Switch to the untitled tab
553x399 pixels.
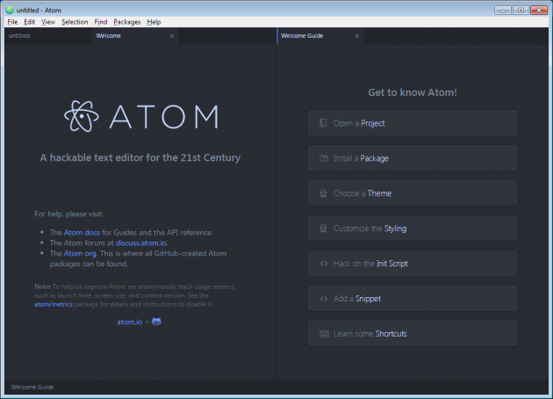click(48, 36)
